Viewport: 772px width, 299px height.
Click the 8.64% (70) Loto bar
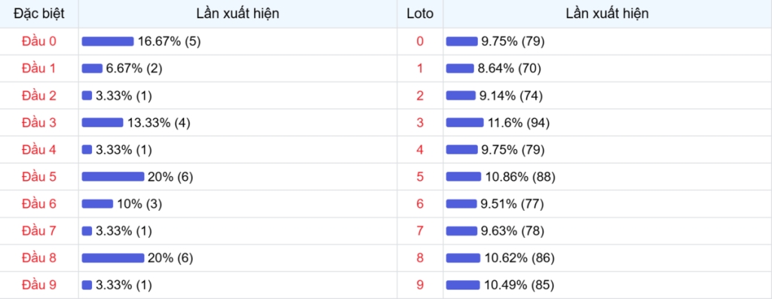[x=460, y=69]
